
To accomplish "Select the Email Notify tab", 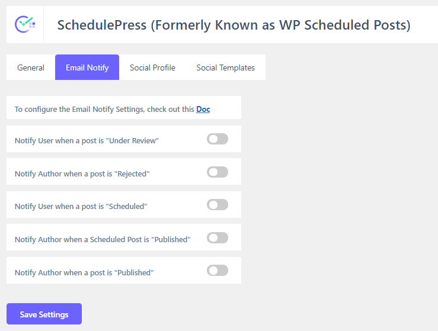I will 87,68.
